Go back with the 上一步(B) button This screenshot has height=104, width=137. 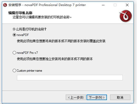pos(76,97)
